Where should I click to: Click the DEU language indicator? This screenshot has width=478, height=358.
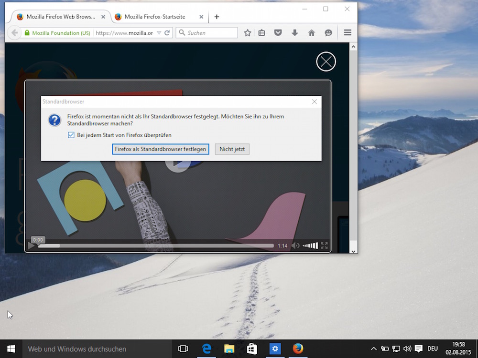[x=432, y=349]
